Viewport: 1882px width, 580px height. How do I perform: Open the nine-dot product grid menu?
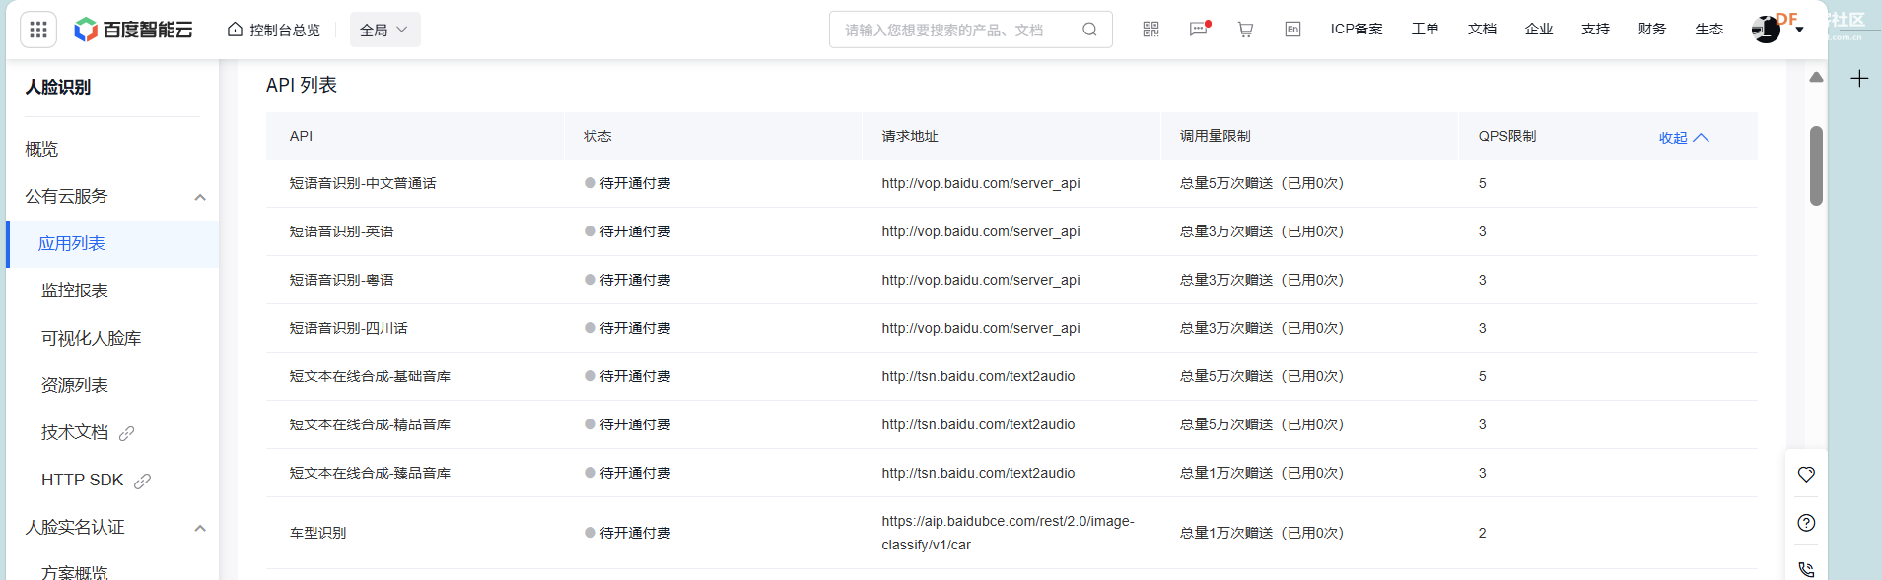38,30
